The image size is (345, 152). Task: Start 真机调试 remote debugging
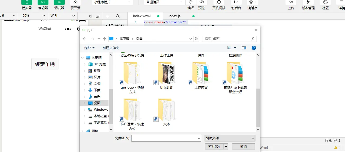tap(219, 2)
